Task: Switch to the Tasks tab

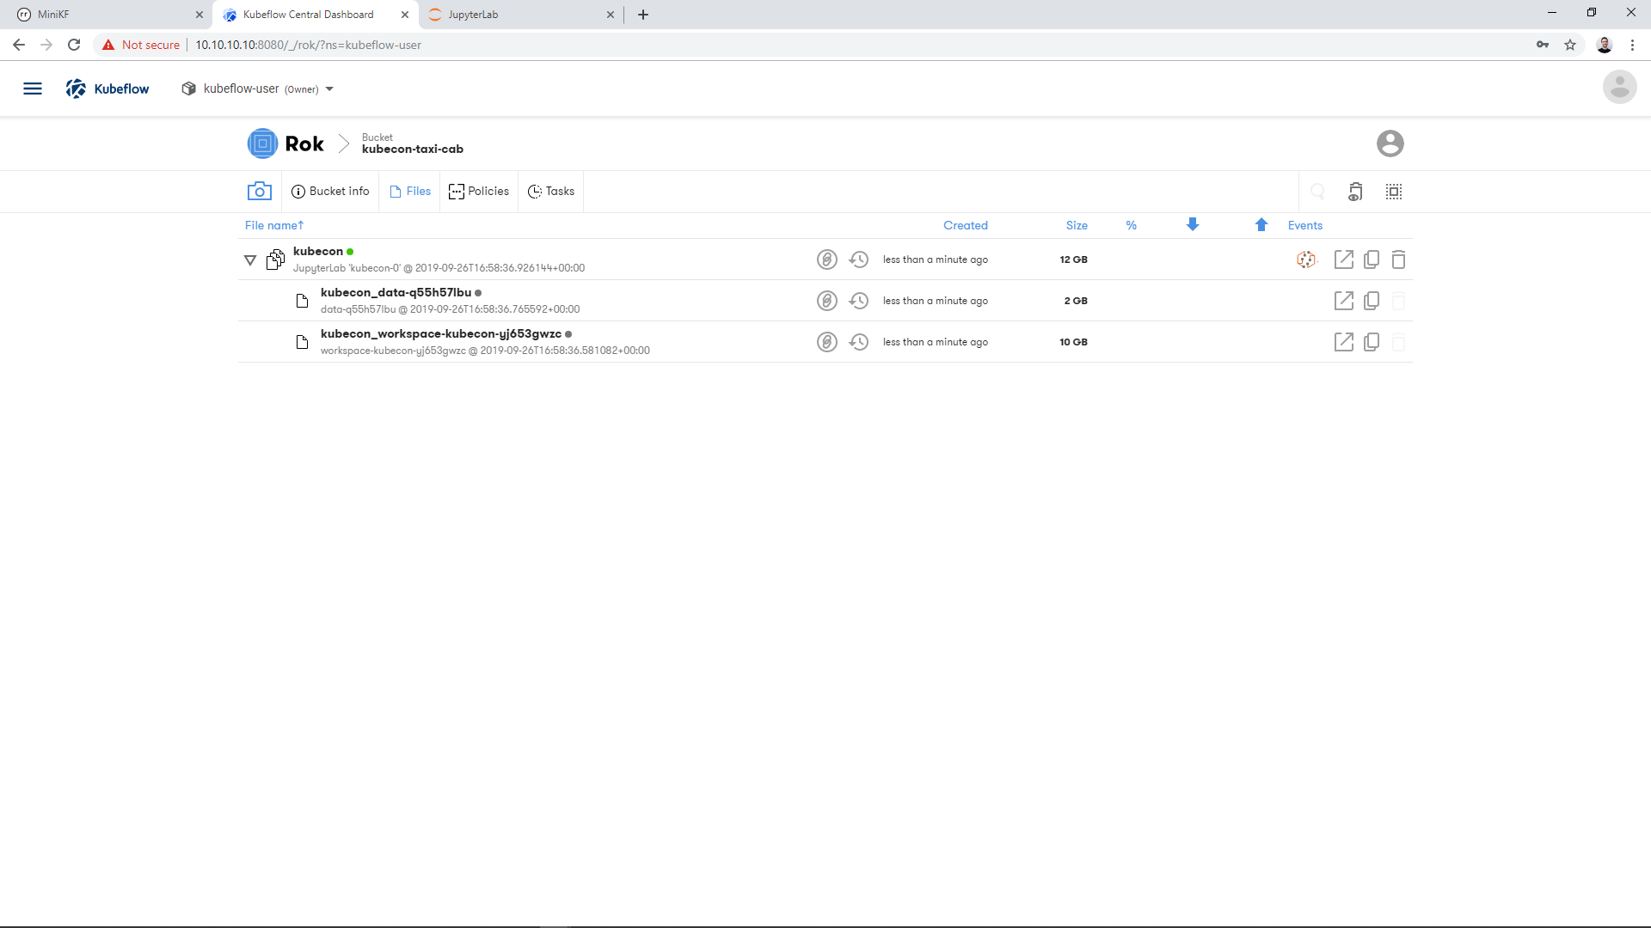Action: [550, 192]
